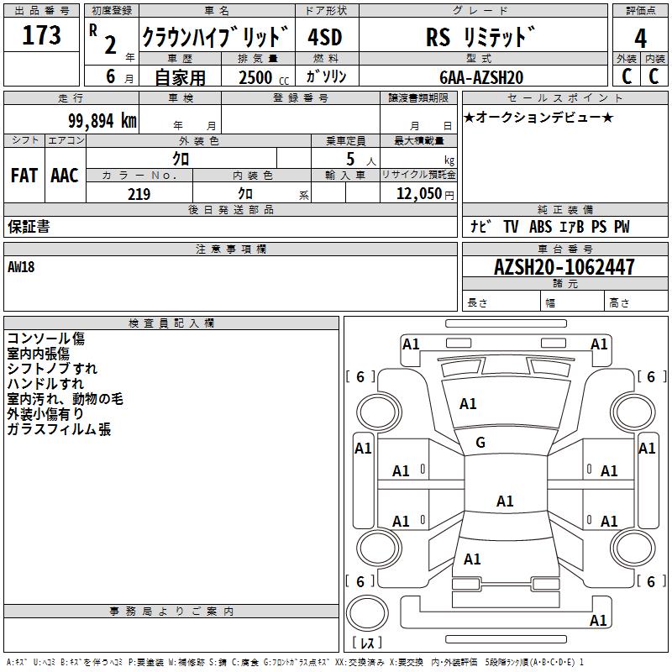The height and width of the screenshot is (672, 672).
Task: Click the G mark on windshield
Action: [480, 443]
